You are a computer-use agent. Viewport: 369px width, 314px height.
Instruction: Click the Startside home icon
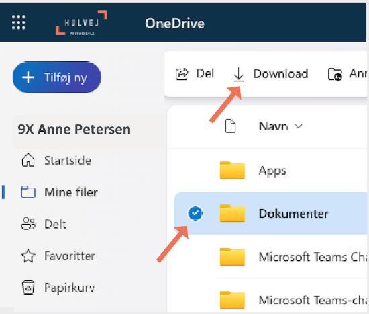[x=28, y=160]
